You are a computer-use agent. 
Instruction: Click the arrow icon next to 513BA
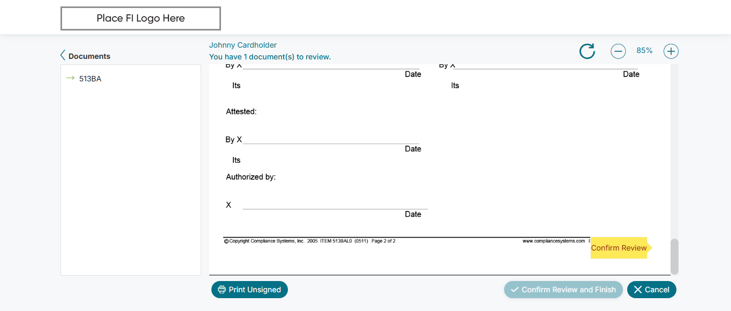point(70,79)
